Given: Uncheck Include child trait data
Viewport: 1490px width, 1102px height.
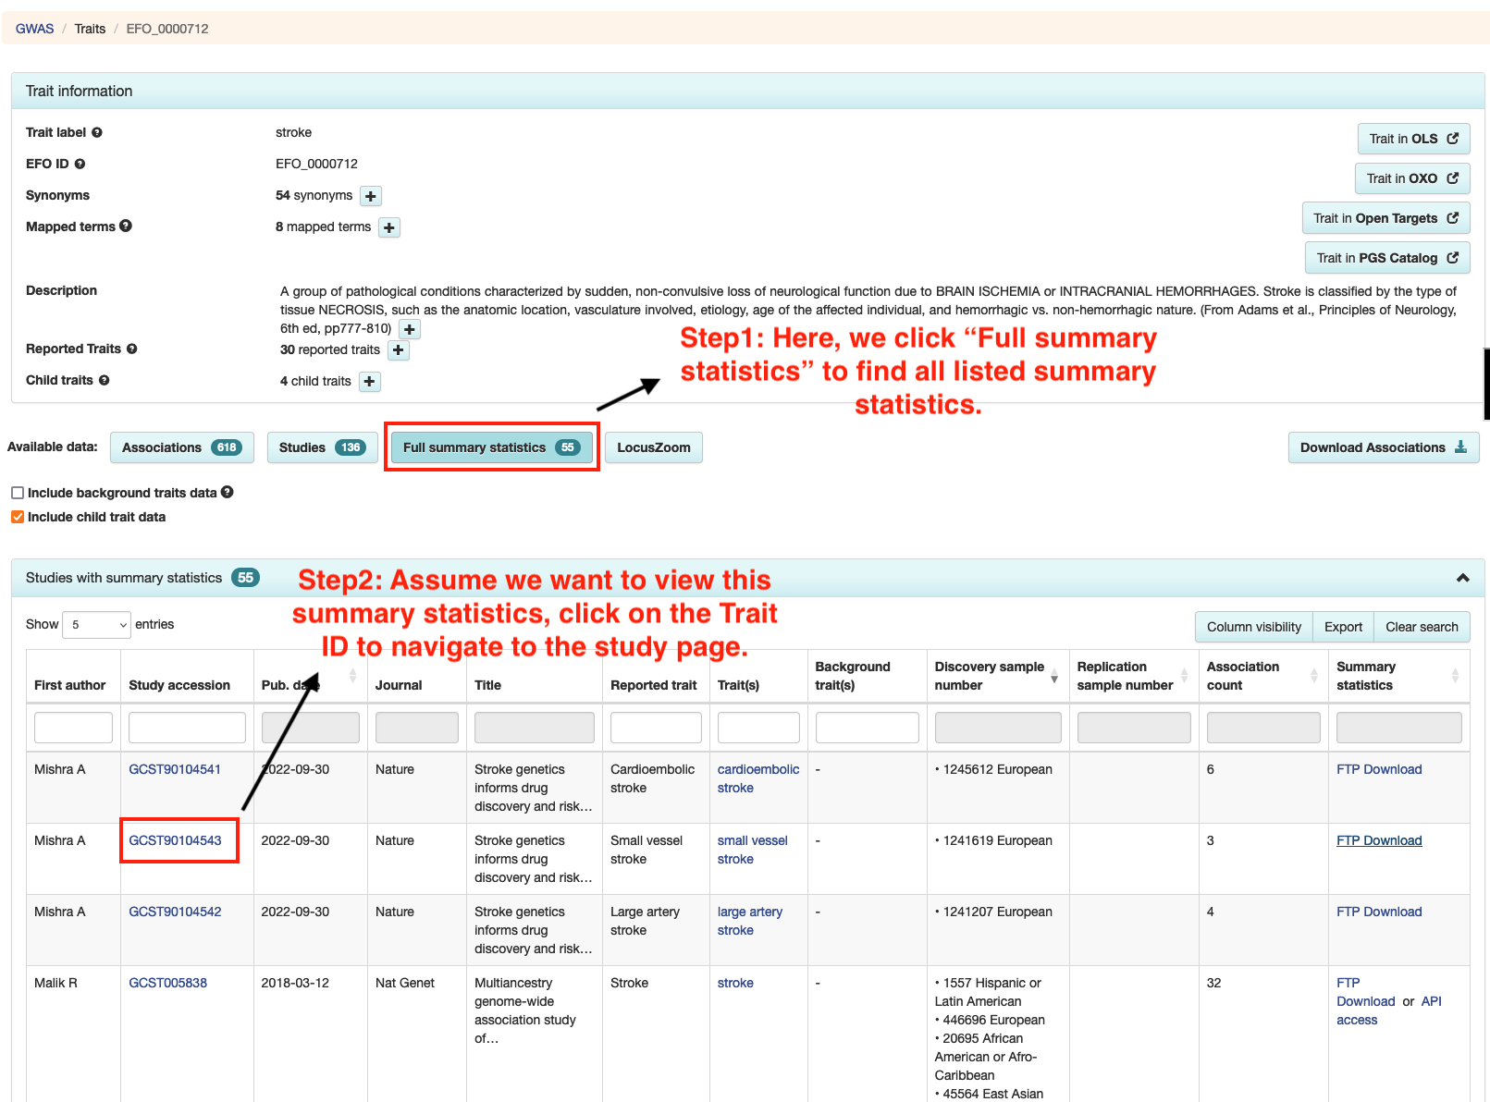Looking at the screenshot, I should pos(18,517).
